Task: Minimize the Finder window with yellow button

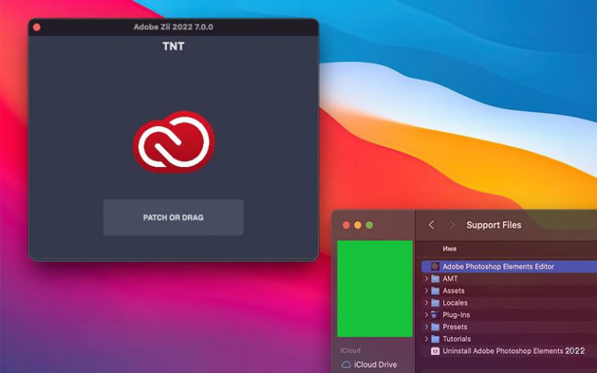Action: pyautogui.click(x=358, y=225)
